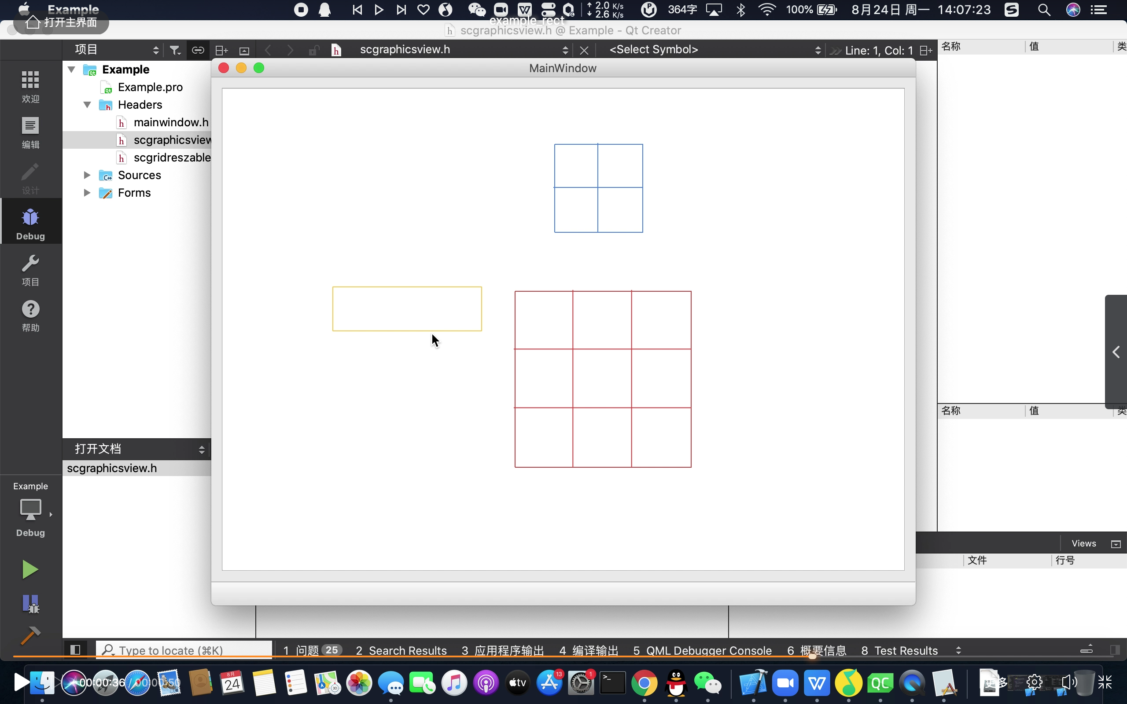Switch to Edit (编辑) mode
The image size is (1127, 704).
tap(30, 132)
